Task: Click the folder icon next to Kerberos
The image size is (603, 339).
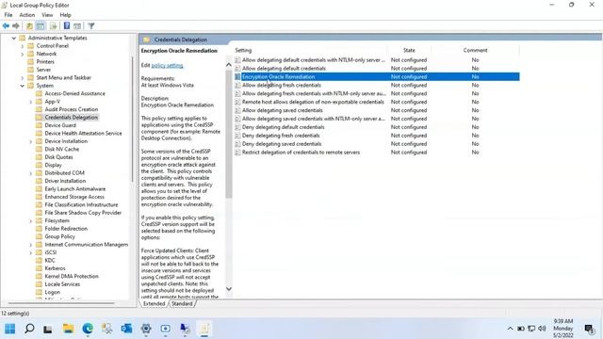Action: (x=39, y=268)
